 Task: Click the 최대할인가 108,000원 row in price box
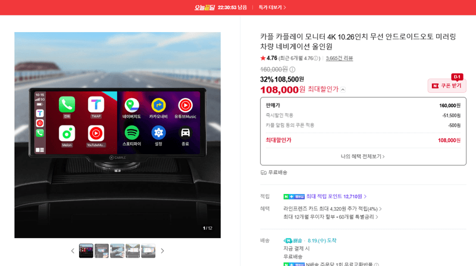coord(363,140)
